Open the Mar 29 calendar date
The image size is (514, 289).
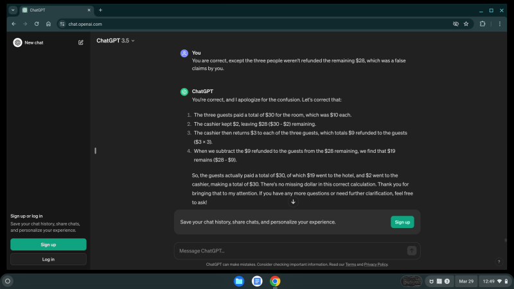tap(466, 281)
